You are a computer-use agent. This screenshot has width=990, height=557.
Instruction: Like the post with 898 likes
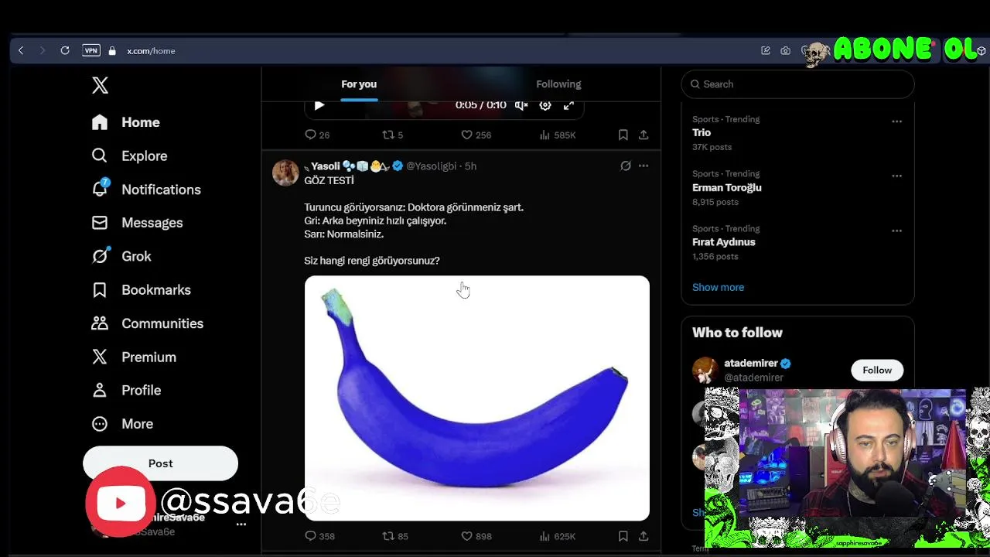click(x=476, y=535)
